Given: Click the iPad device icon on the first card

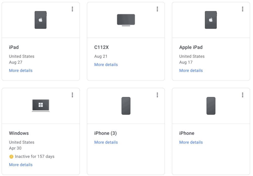Looking at the screenshot, I should (x=40, y=20).
